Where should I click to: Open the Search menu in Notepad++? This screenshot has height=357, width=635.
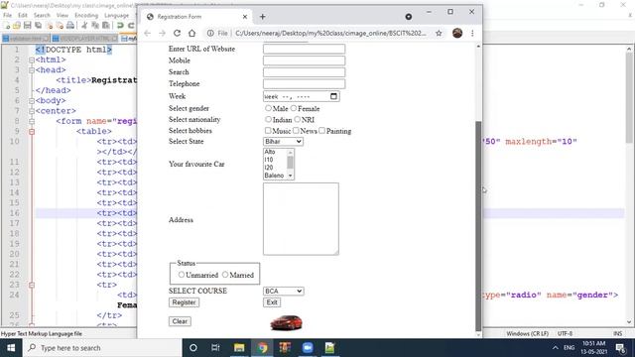(42, 16)
